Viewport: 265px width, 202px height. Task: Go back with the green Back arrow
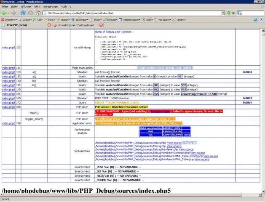(x=4, y=13)
